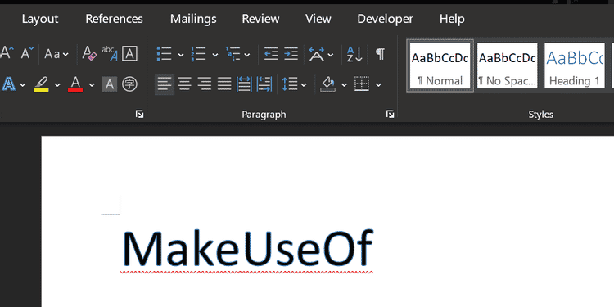Open numbering library dropdown arrow
This screenshot has height=307, width=614.
[215, 54]
